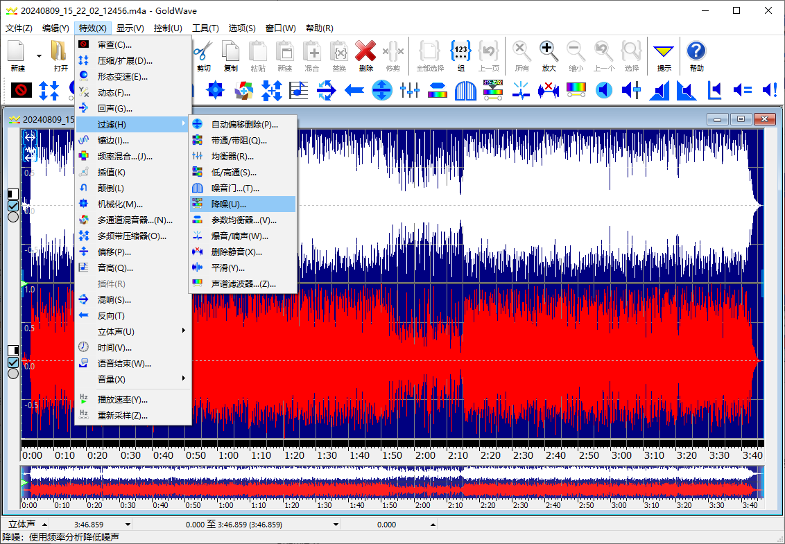
Task: Open the 3:46.859 length dropdown in the status bar
Action: click(x=128, y=525)
